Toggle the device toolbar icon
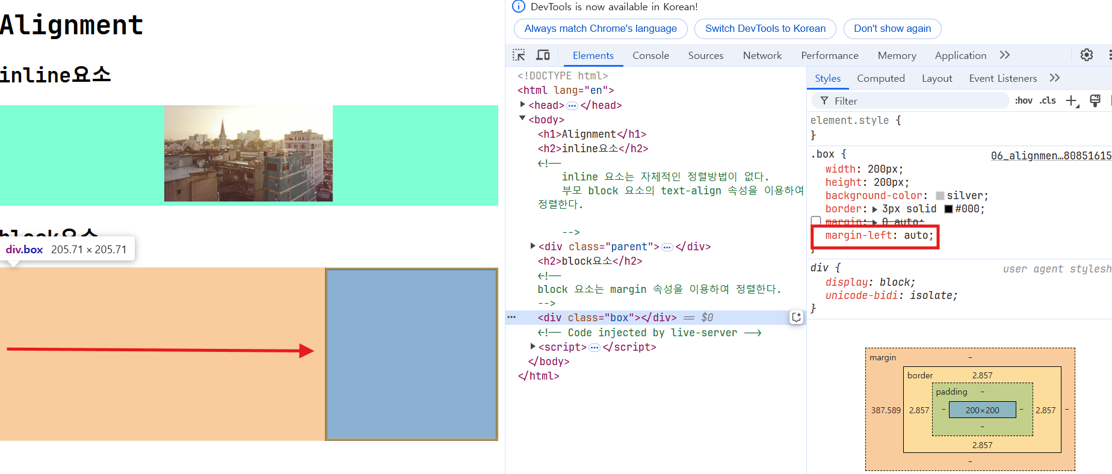 pos(543,55)
